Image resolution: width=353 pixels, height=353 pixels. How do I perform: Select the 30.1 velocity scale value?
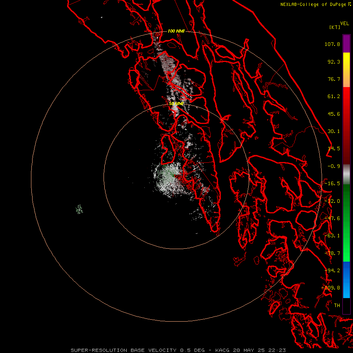tap(334, 131)
